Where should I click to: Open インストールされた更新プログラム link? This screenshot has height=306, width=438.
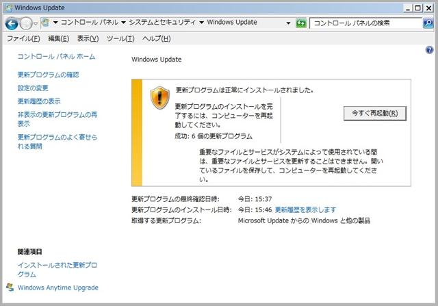click(x=57, y=270)
